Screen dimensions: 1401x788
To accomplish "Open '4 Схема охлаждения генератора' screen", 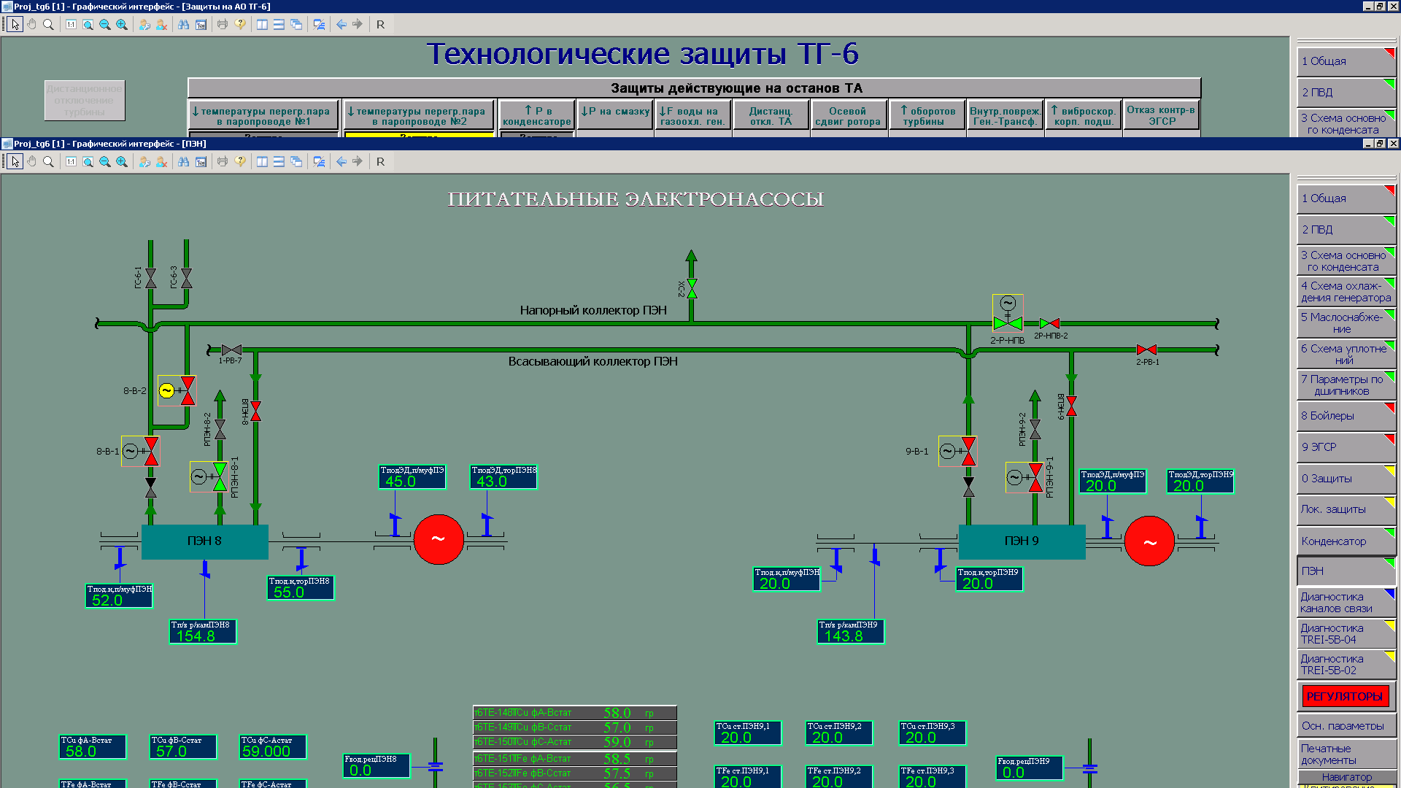I will coord(1346,292).
